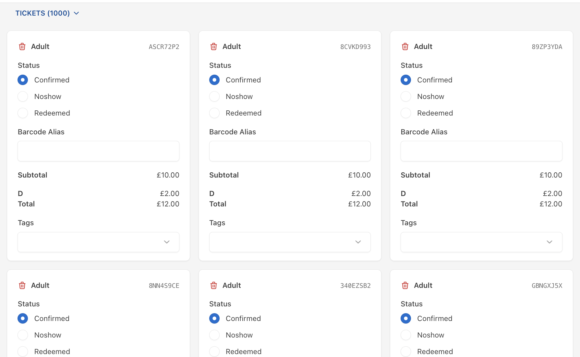Focus Barcode Alias field for ticket 8CVKD993
580x357 pixels.
[290, 151]
